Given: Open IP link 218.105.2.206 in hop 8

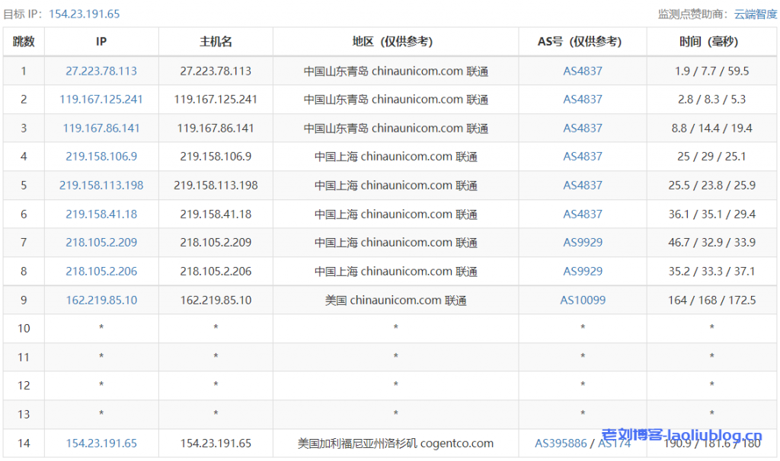Looking at the screenshot, I should pos(101,271).
